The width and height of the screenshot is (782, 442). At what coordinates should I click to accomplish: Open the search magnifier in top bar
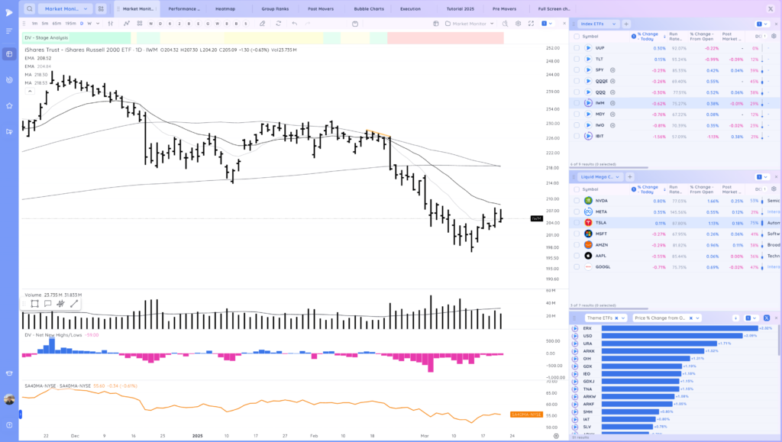point(30,9)
